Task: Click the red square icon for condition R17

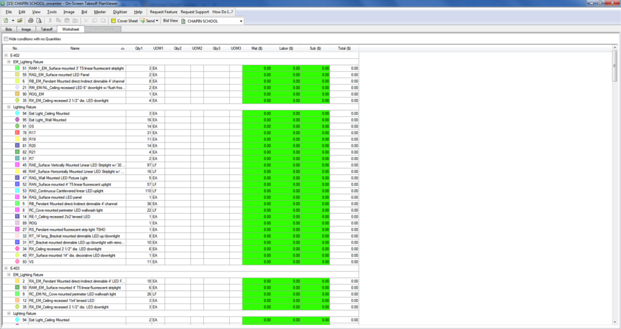Action: (17, 133)
